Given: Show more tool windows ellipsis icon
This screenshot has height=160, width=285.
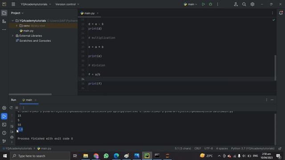Looking at the screenshot, I should click(4, 30).
